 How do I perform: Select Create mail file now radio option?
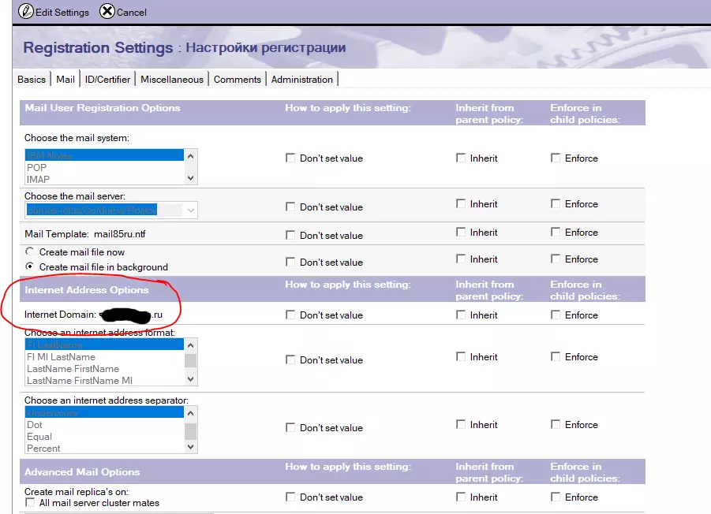click(x=30, y=252)
